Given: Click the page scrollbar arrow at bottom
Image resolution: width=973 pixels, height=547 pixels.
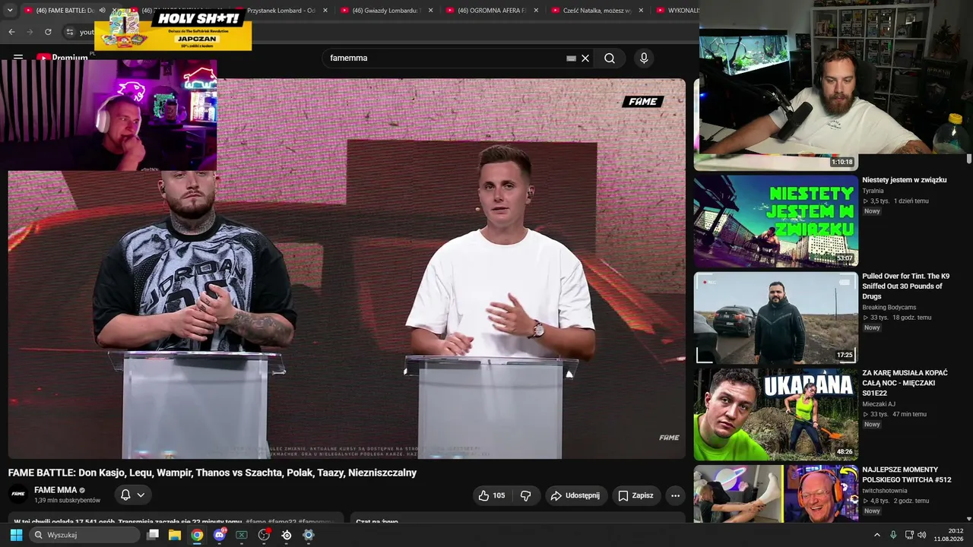Looking at the screenshot, I should click(x=969, y=519).
